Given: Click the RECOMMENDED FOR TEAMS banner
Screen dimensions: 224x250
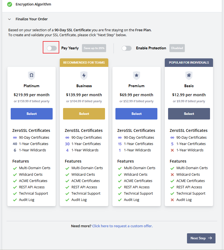Looking at the screenshot, I should click(x=84, y=63).
